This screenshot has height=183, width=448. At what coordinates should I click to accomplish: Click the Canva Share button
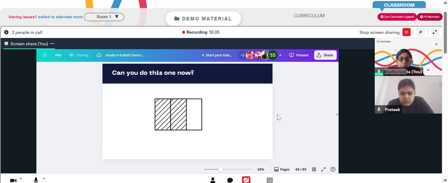pyautogui.click(x=325, y=55)
